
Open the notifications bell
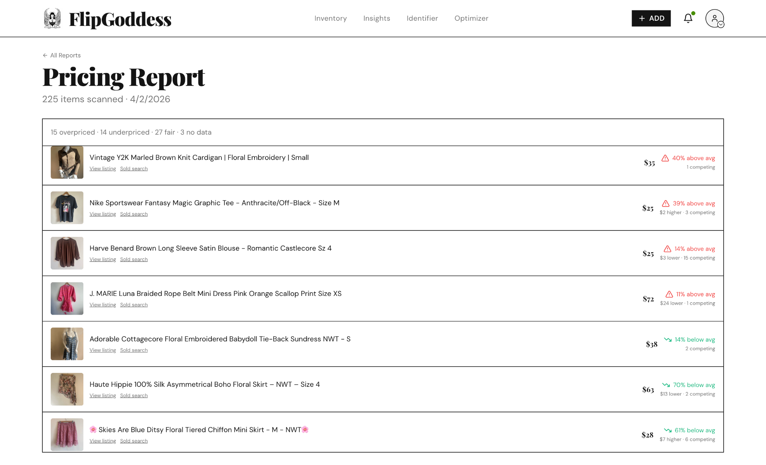pyautogui.click(x=688, y=18)
